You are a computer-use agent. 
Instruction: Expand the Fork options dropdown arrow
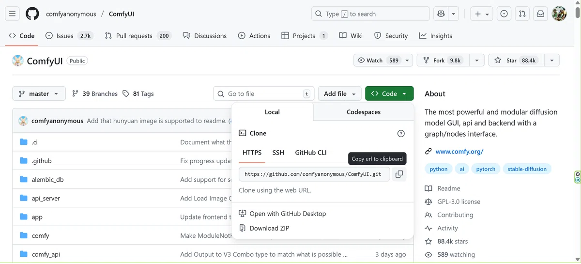click(477, 61)
